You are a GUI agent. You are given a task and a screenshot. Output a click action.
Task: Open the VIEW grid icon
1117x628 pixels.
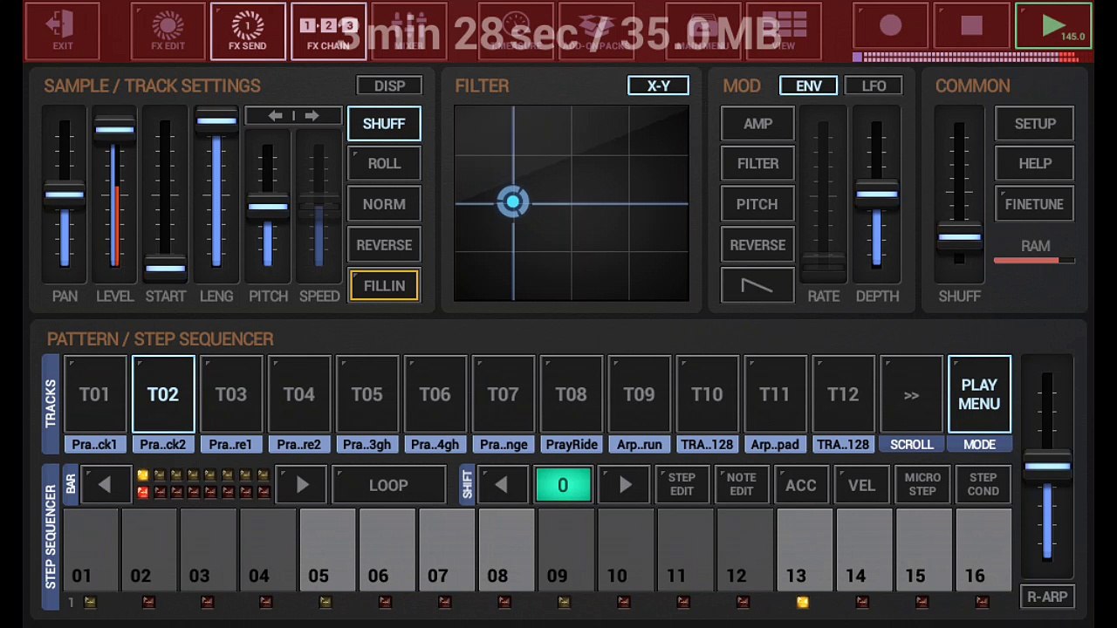click(x=784, y=31)
